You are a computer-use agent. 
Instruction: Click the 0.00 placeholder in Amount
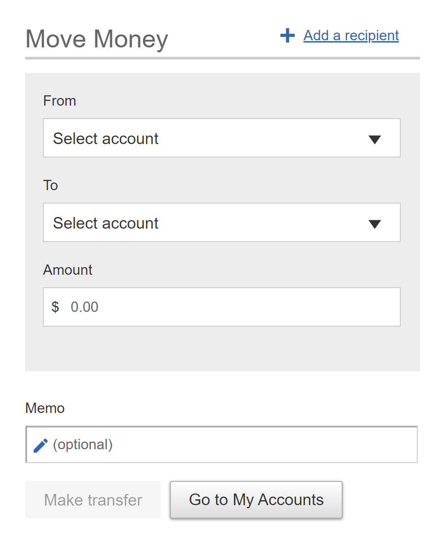tap(85, 307)
